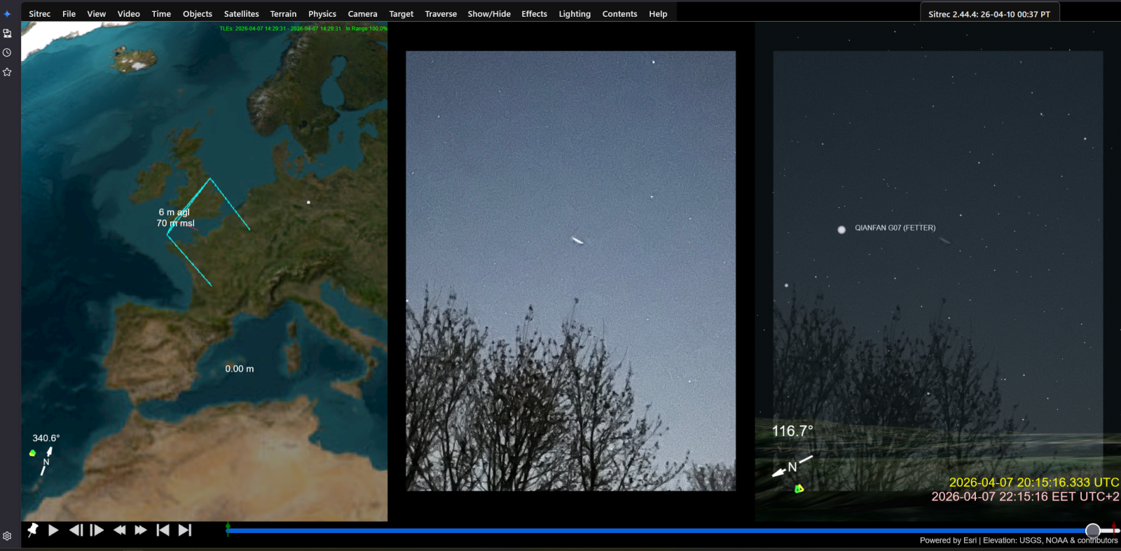Screen dimensions: 1121x551
Task: Click the star favorites icon in sidebar
Action: click(x=7, y=72)
